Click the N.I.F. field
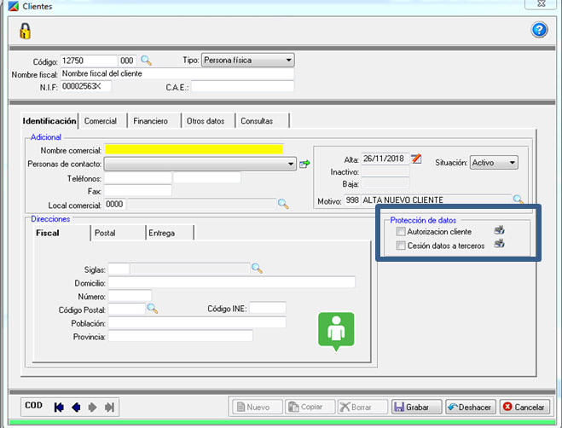This screenshot has height=428, width=562. [85, 86]
